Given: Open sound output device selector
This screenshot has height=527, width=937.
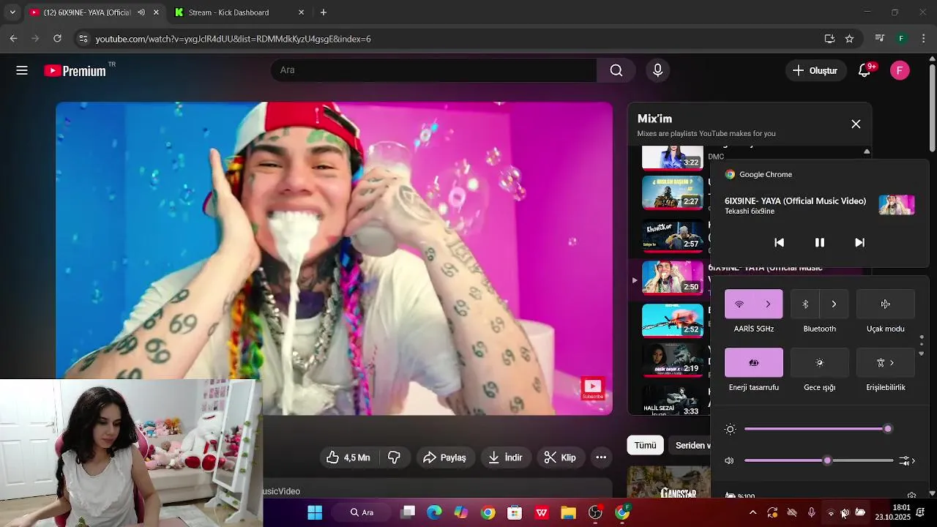Looking at the screenshot, I should (908, 460).
